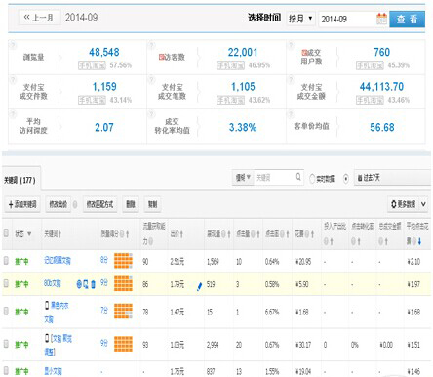The image size is (433, 377).
Task: Select the 关键词 (177) tab
Action: click(20, 180)
